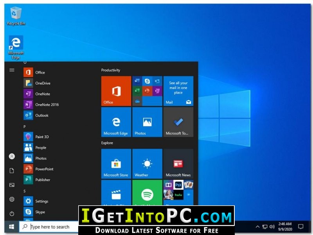
Task: Open the Weather tile
Action: pos(148,164)
